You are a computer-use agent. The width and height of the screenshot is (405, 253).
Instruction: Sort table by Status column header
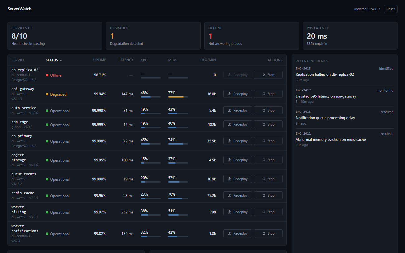pyautogui.click(x=54, y=60)
